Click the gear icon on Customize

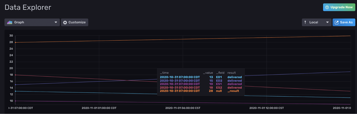(65, 22)
